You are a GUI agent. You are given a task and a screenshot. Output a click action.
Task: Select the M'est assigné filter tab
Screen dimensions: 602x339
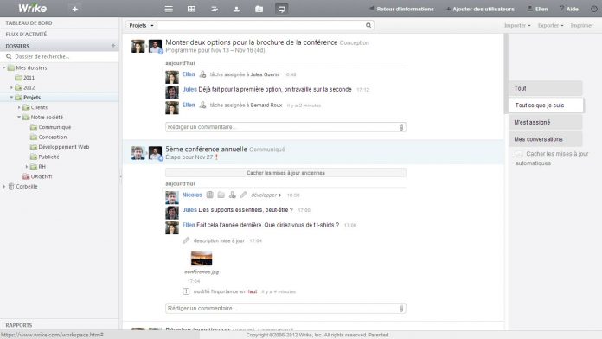click(545, 122)
